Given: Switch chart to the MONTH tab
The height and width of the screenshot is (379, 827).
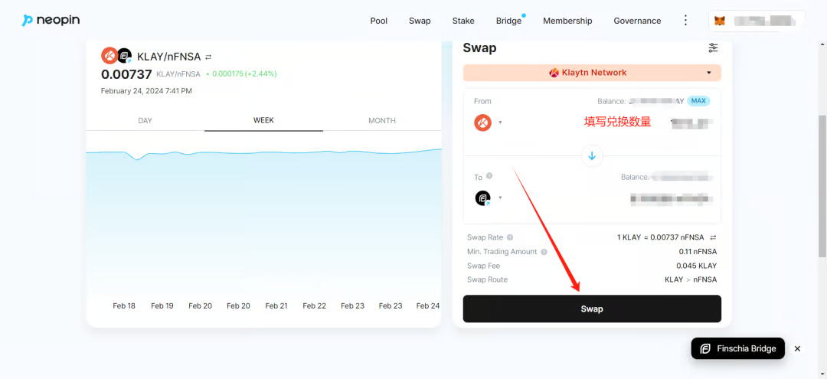Looking at the screenshot, I should tap(382, 121).
